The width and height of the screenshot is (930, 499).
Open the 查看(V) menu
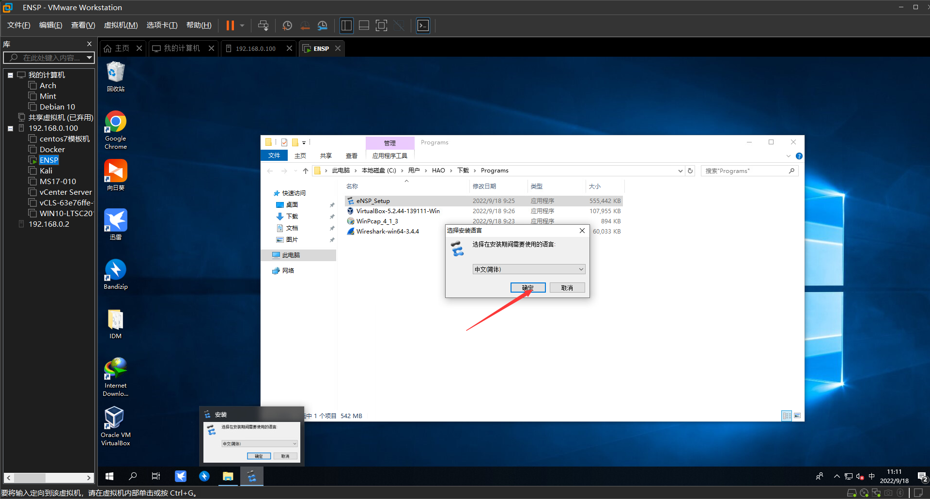[x=83, y=25]
